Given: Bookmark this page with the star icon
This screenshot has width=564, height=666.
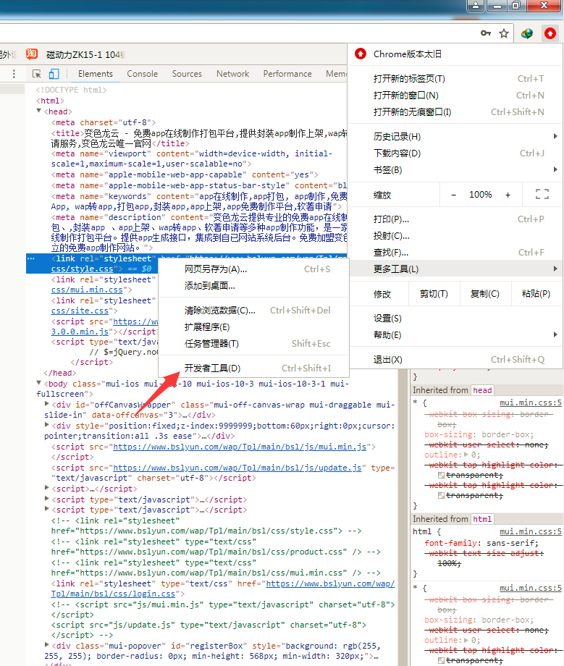Looking at the screenshot, I should [x=504, y=33].
